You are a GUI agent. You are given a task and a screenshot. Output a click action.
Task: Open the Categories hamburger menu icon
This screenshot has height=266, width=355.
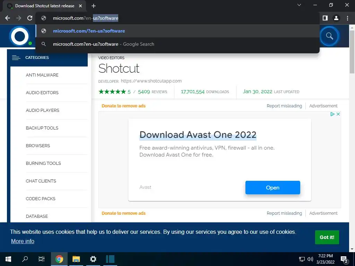coord(16,58)
